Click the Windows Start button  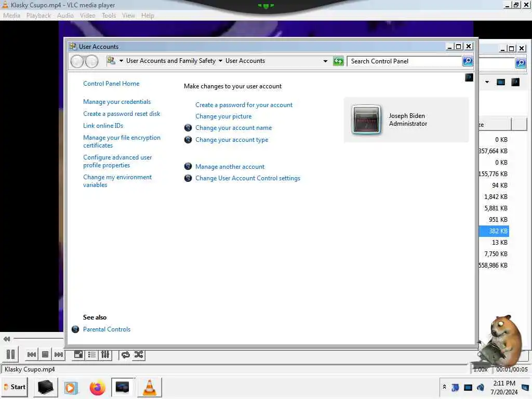(x=15, y=387)
